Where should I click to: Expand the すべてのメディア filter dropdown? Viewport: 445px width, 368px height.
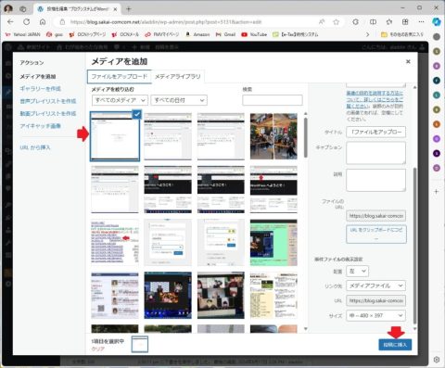(120, 100)
